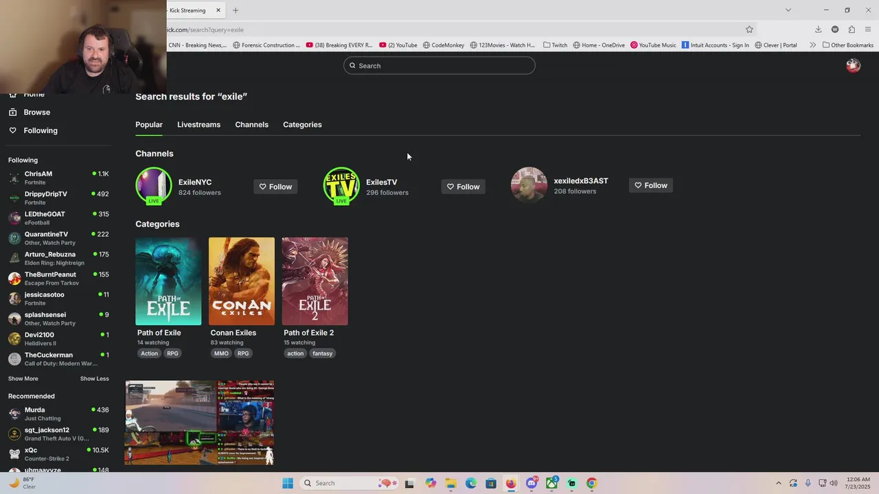Open clock and date panel
Viewport: 879px width, 494px height.
click(858, 483)
